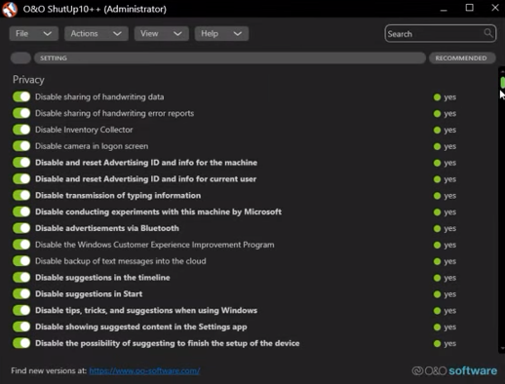Click the O&O software logo in the footer
The width and height of the screenshot is (505, 384).
(x=454, y=370)
